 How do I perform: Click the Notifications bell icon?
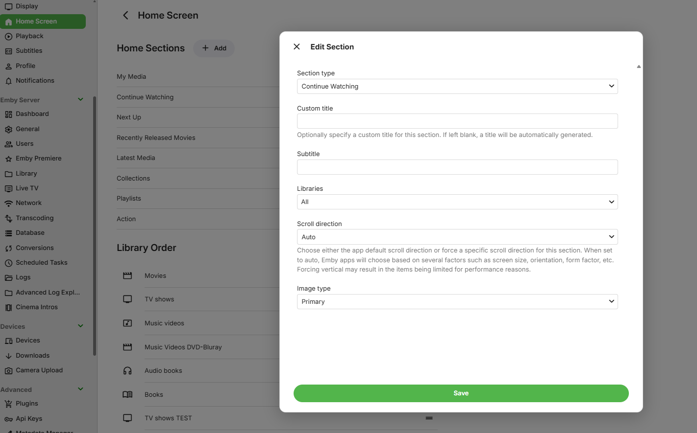tap(8, 81)
